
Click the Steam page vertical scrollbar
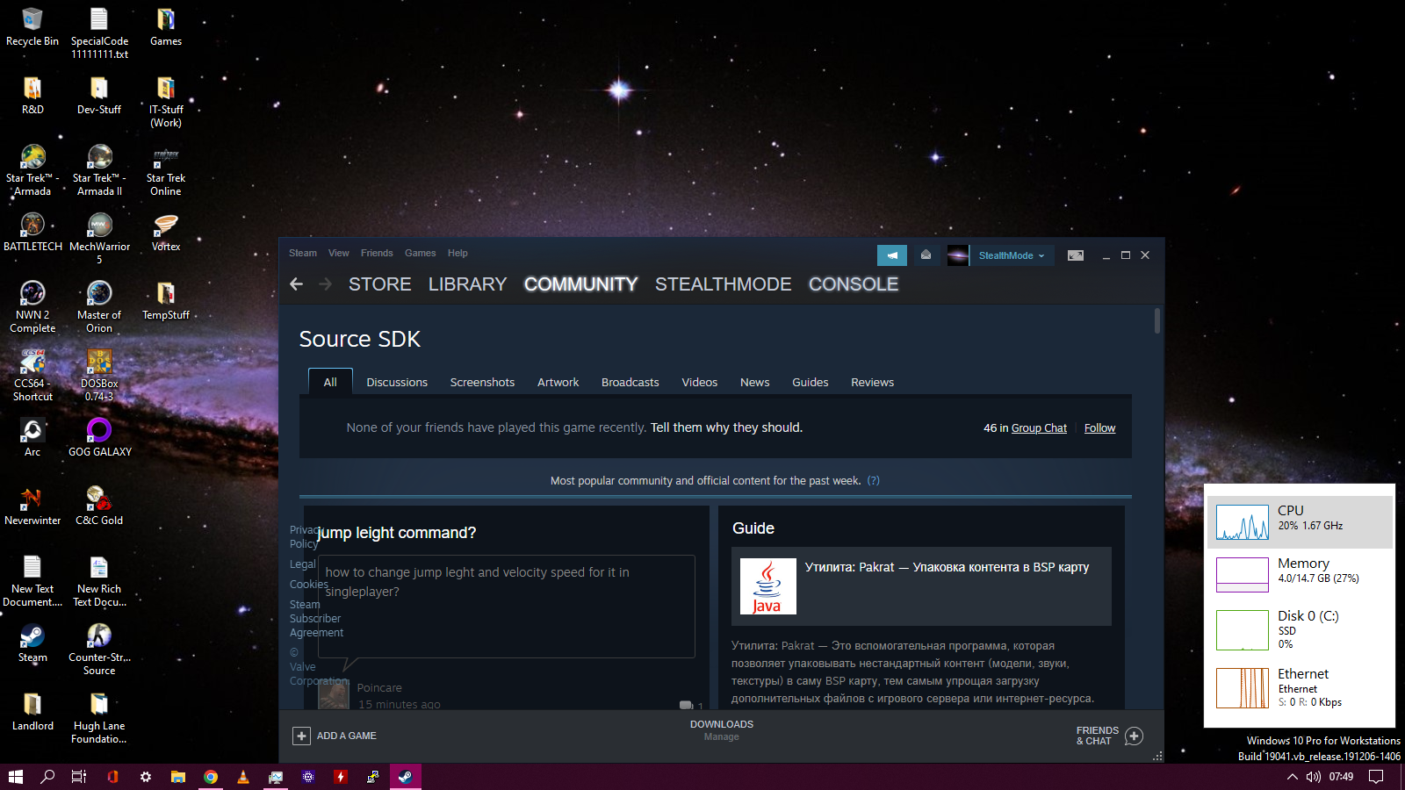(x=1157, y=321)
